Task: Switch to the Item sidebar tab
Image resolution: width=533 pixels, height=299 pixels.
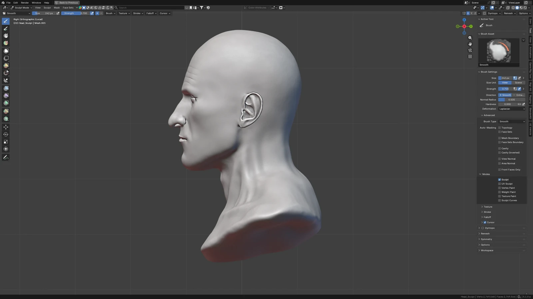Action: pos(530,21)
